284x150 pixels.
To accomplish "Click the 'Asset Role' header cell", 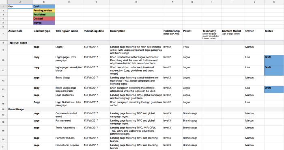I will [x=20, y=34].
